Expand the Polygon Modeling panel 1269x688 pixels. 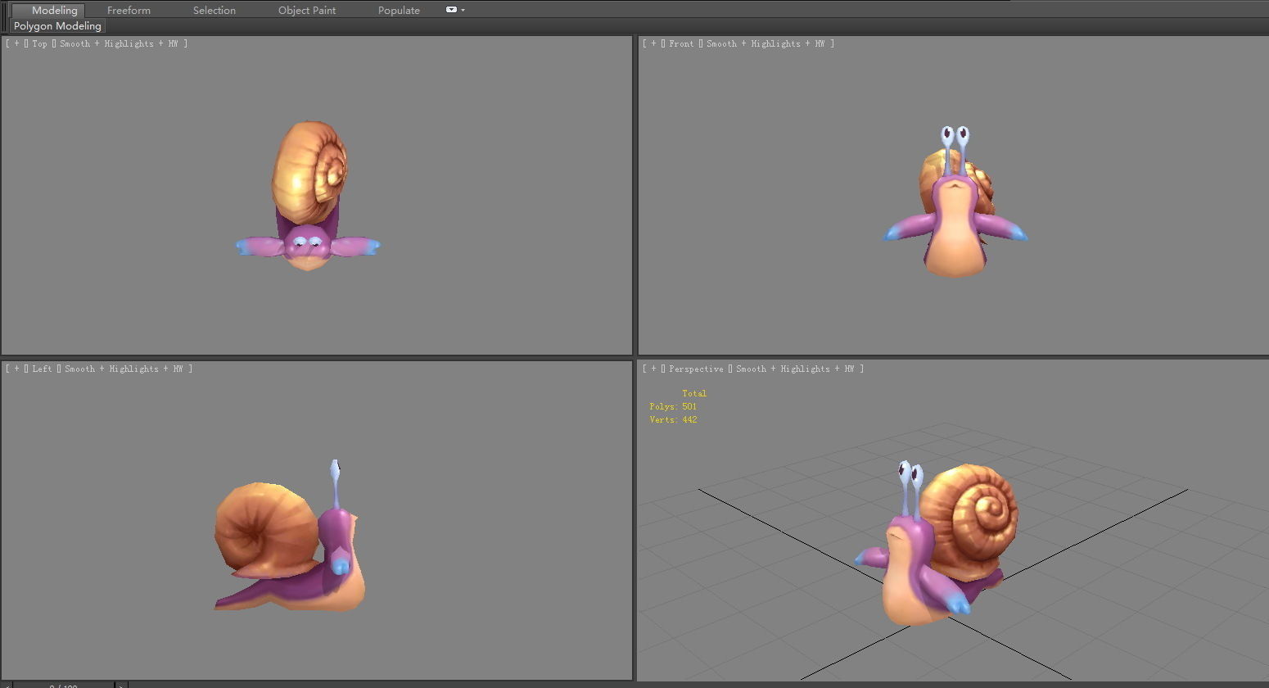[57, 26]
